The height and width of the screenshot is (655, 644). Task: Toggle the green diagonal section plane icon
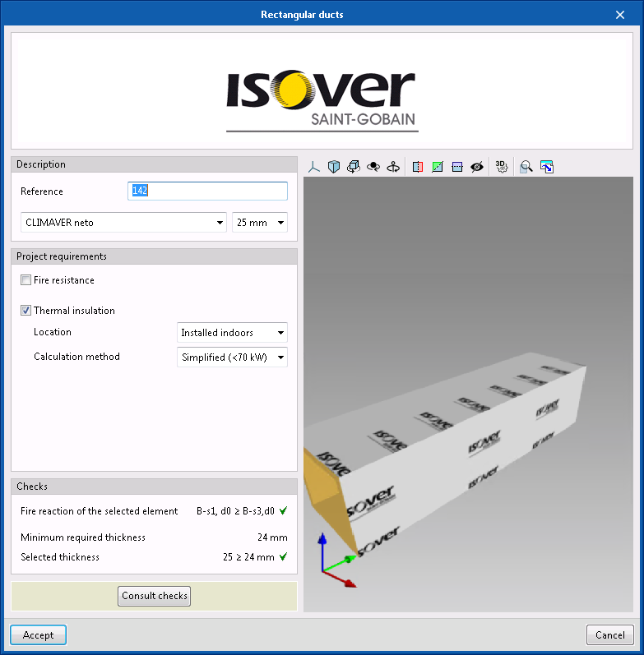(438, 167)
